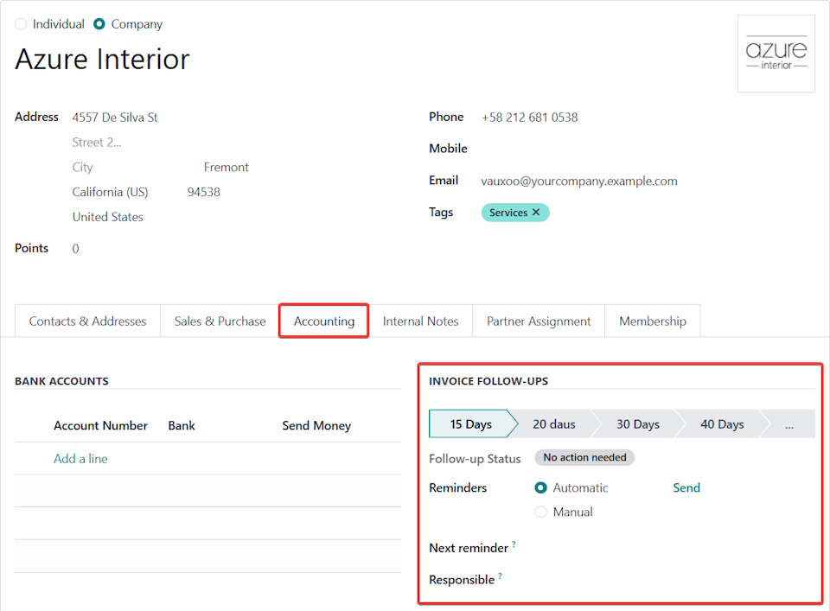
Task: Click the Bank column header
Action: pyautogui.click(x=182, y=426)
